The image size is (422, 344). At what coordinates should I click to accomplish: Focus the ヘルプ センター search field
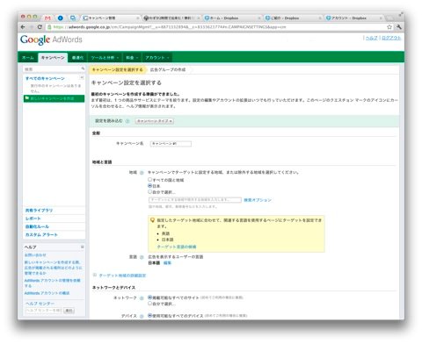[x=43, y=311]
